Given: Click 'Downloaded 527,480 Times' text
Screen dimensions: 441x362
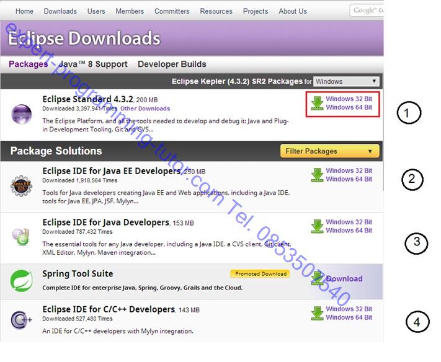Looking at the screenshot, I should click(78, 319).
